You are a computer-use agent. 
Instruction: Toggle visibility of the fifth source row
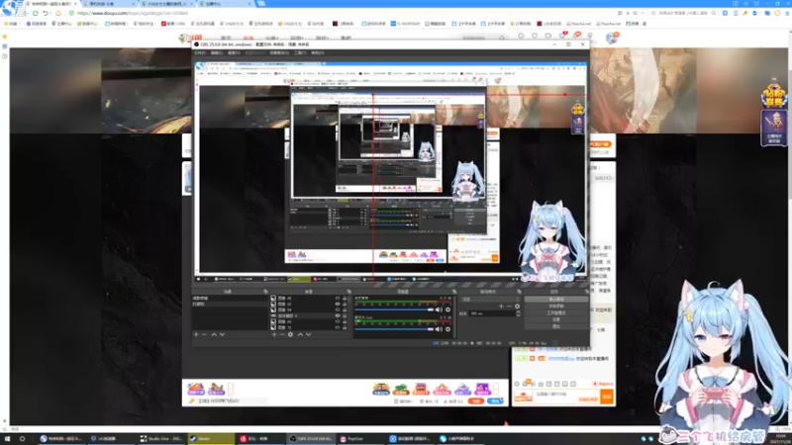[x=338, y=321]
